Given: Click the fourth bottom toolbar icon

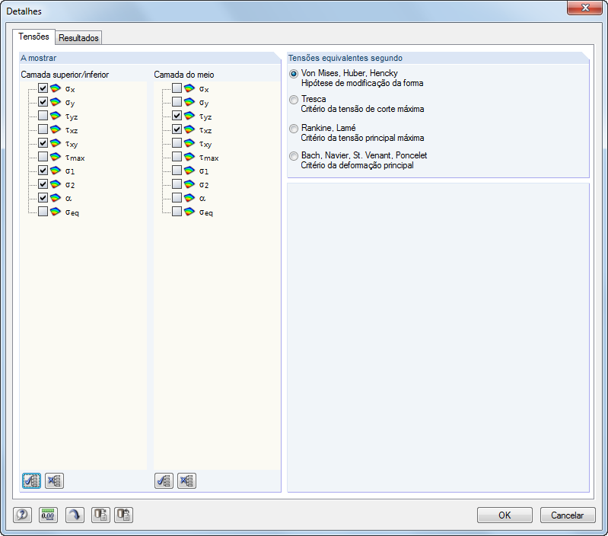Looking at the screenshot, I should (100, 515).
